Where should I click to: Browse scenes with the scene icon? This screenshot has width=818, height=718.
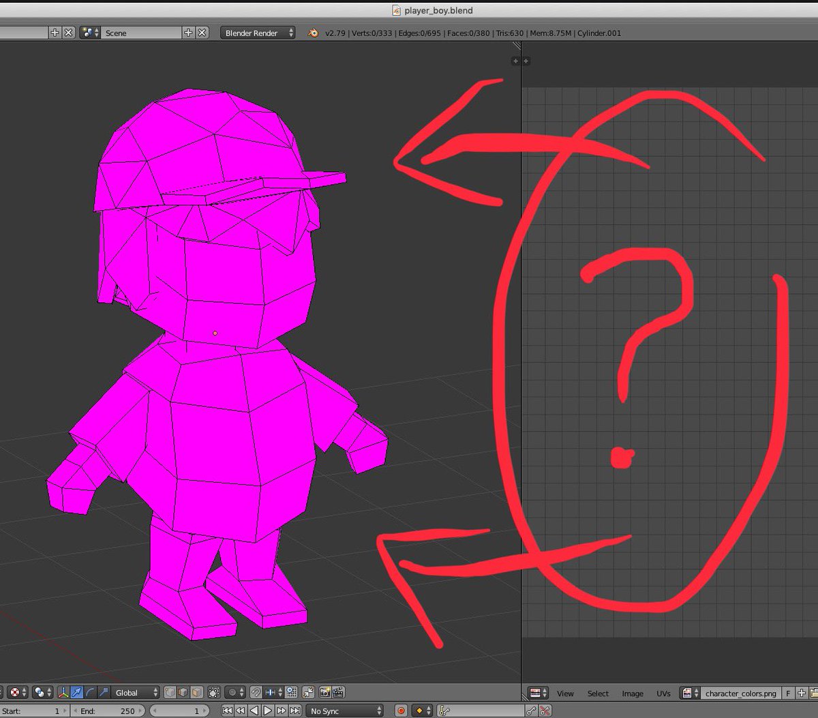(90, 33)
